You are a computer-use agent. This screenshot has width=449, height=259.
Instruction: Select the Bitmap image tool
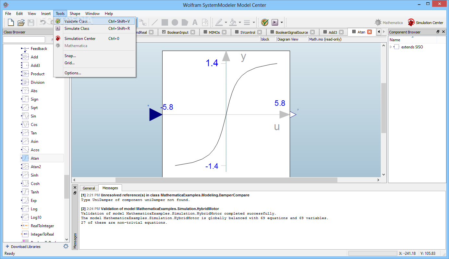[205, 22]
